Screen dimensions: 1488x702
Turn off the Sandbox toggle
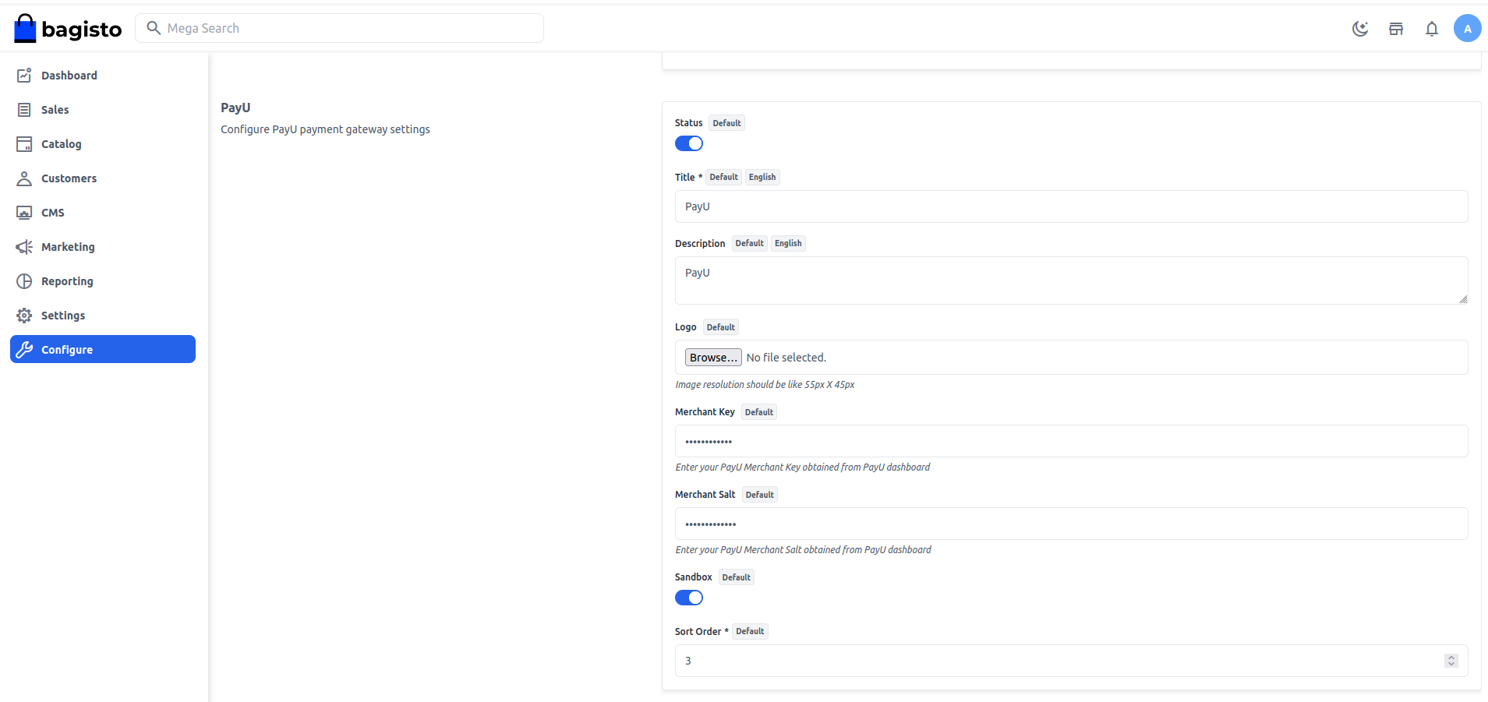coord(689,598)
